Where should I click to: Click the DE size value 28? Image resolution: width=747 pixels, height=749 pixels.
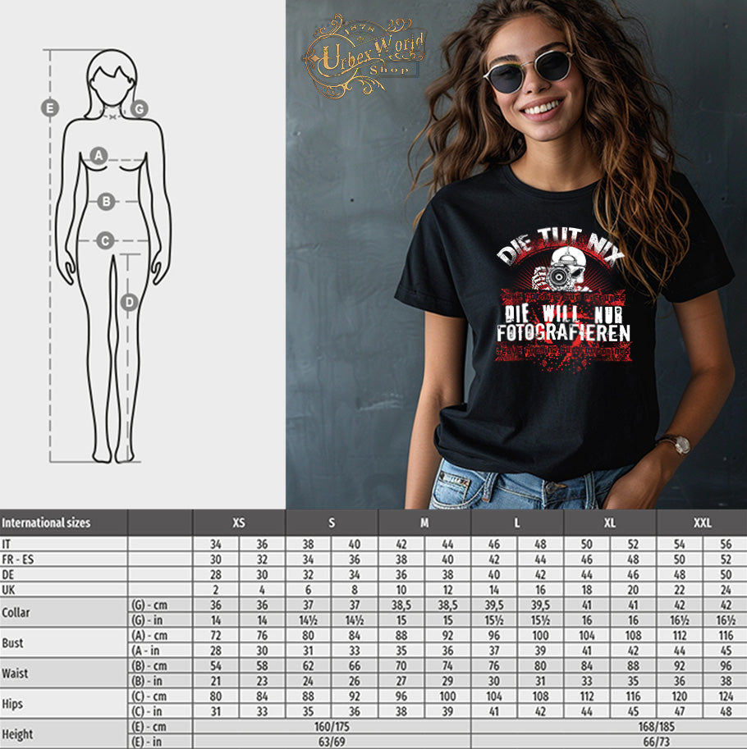[x=216, y=574]
